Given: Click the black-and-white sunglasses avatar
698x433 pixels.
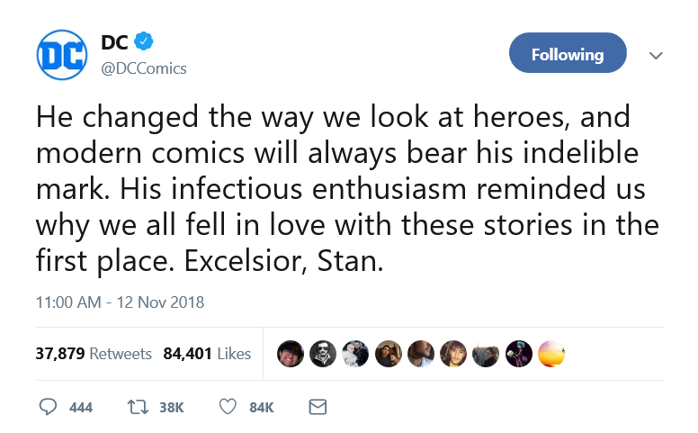Looking at the screenshot, I should (323, 354).
